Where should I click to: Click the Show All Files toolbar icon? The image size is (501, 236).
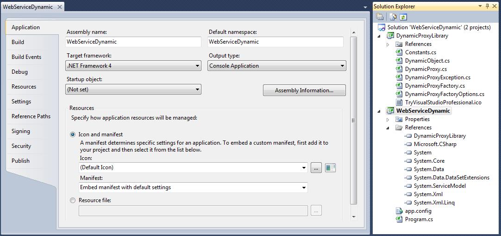point(393,17)
